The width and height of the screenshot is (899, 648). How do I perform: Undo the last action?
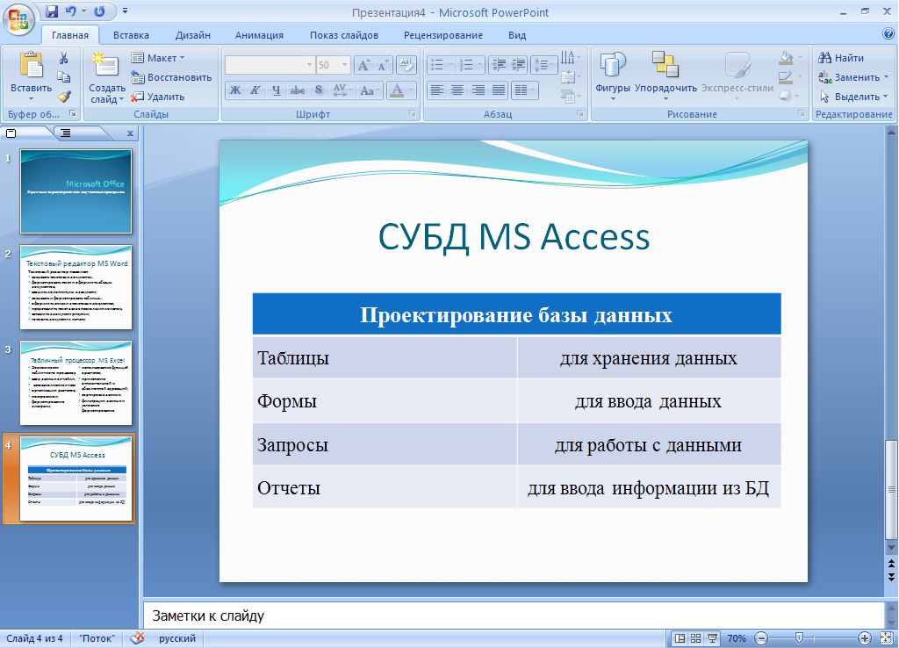coord(71,11)
